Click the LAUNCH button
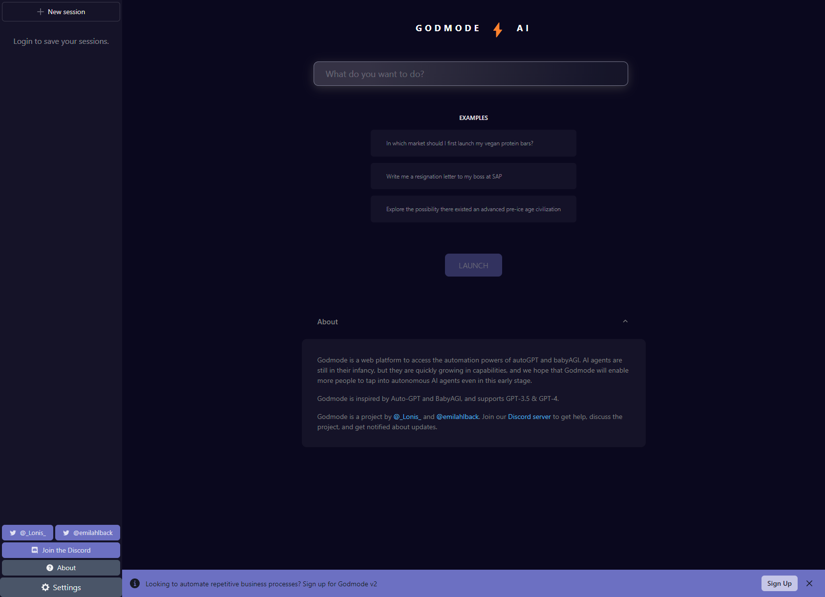The height and width of the screenshot is (597, 825). point(473,265)
